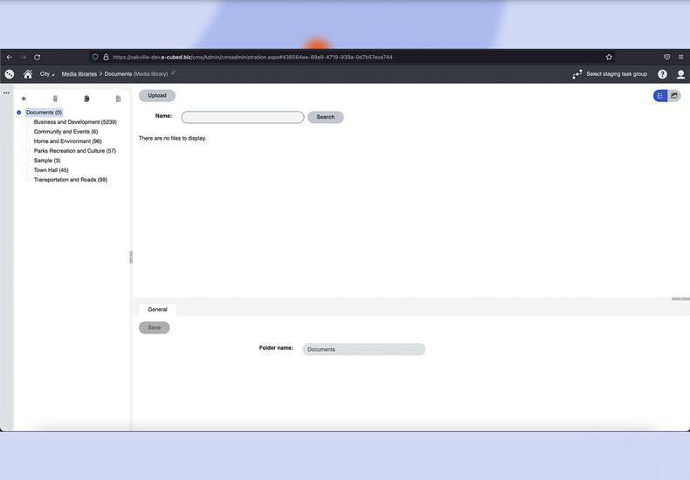This screenshot has height=480, width=690.
Task: Switch to list view mode
Action: (660, 96)
